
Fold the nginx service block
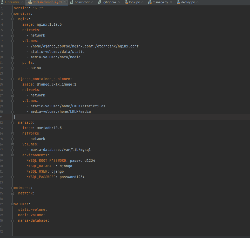(13, 19)
